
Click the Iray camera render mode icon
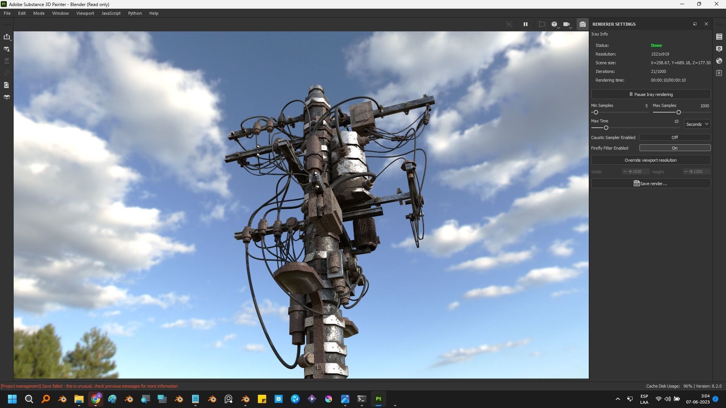pos(582,24)
